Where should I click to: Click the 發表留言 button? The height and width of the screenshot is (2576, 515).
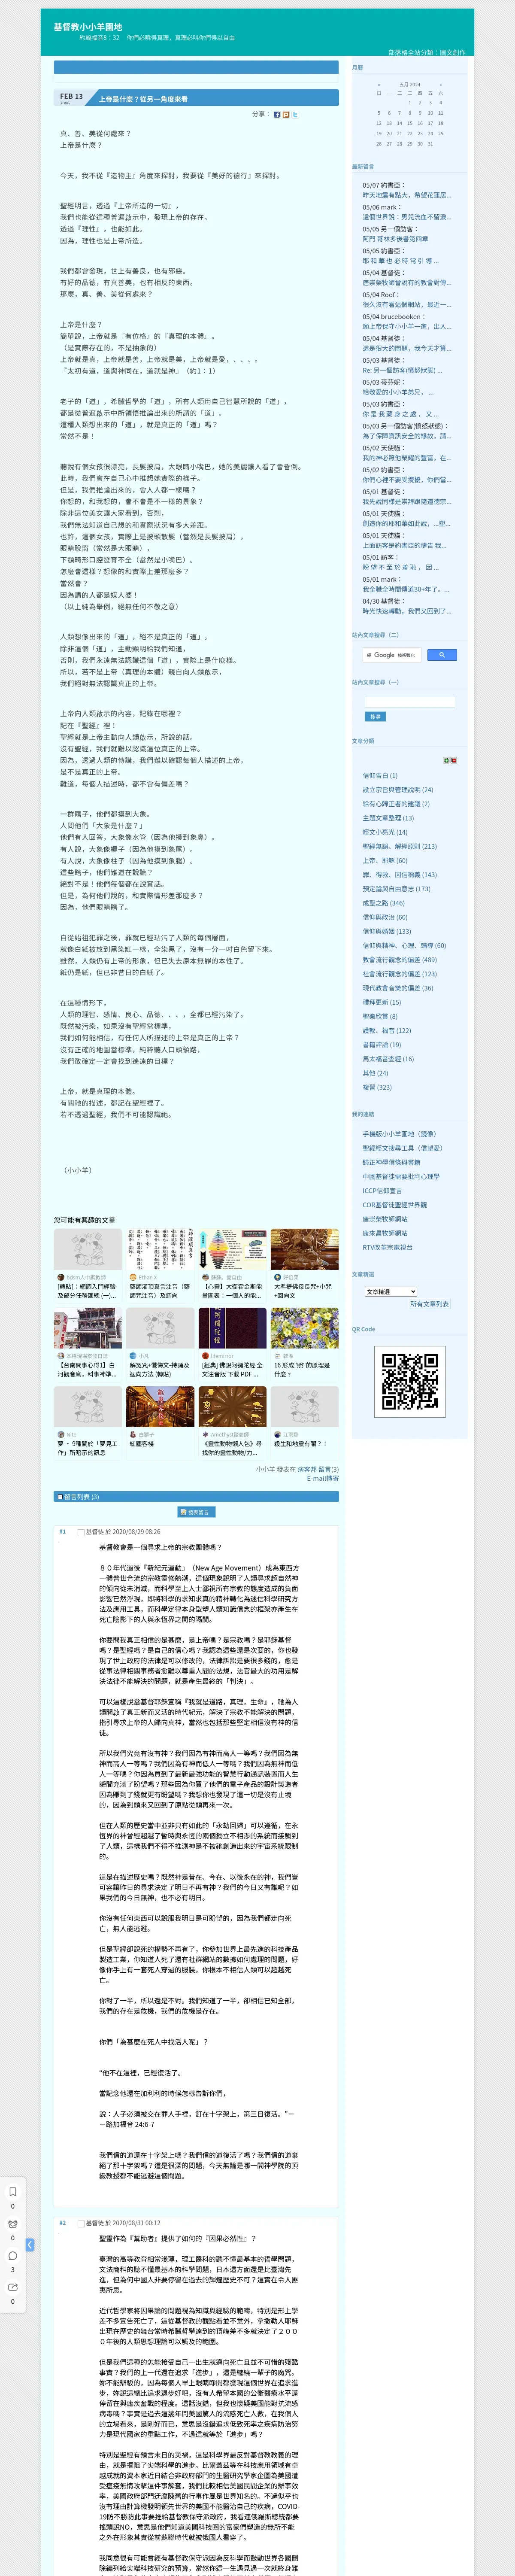point(196,1512)
